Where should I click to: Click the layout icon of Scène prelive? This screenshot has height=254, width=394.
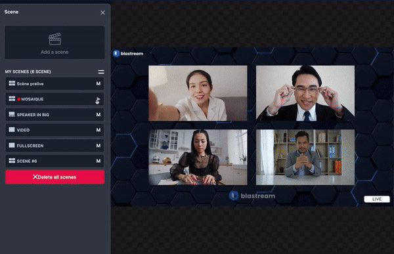[x=12, y=83]
